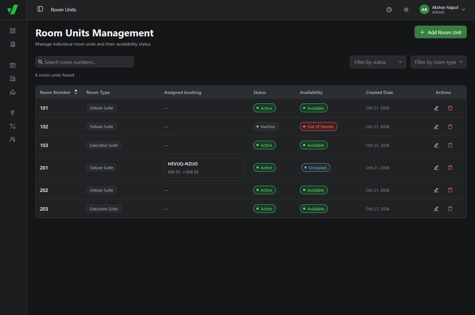This screenshot has height=315, width=475.
Task: Edit room 101 with pencil icon
Action: (x=436, y=108)
